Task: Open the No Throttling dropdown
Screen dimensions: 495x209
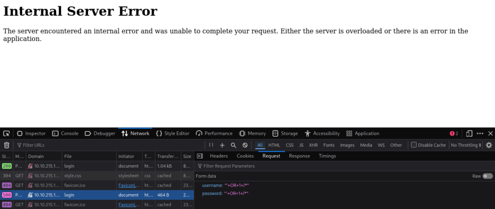Action: (466, 145)
